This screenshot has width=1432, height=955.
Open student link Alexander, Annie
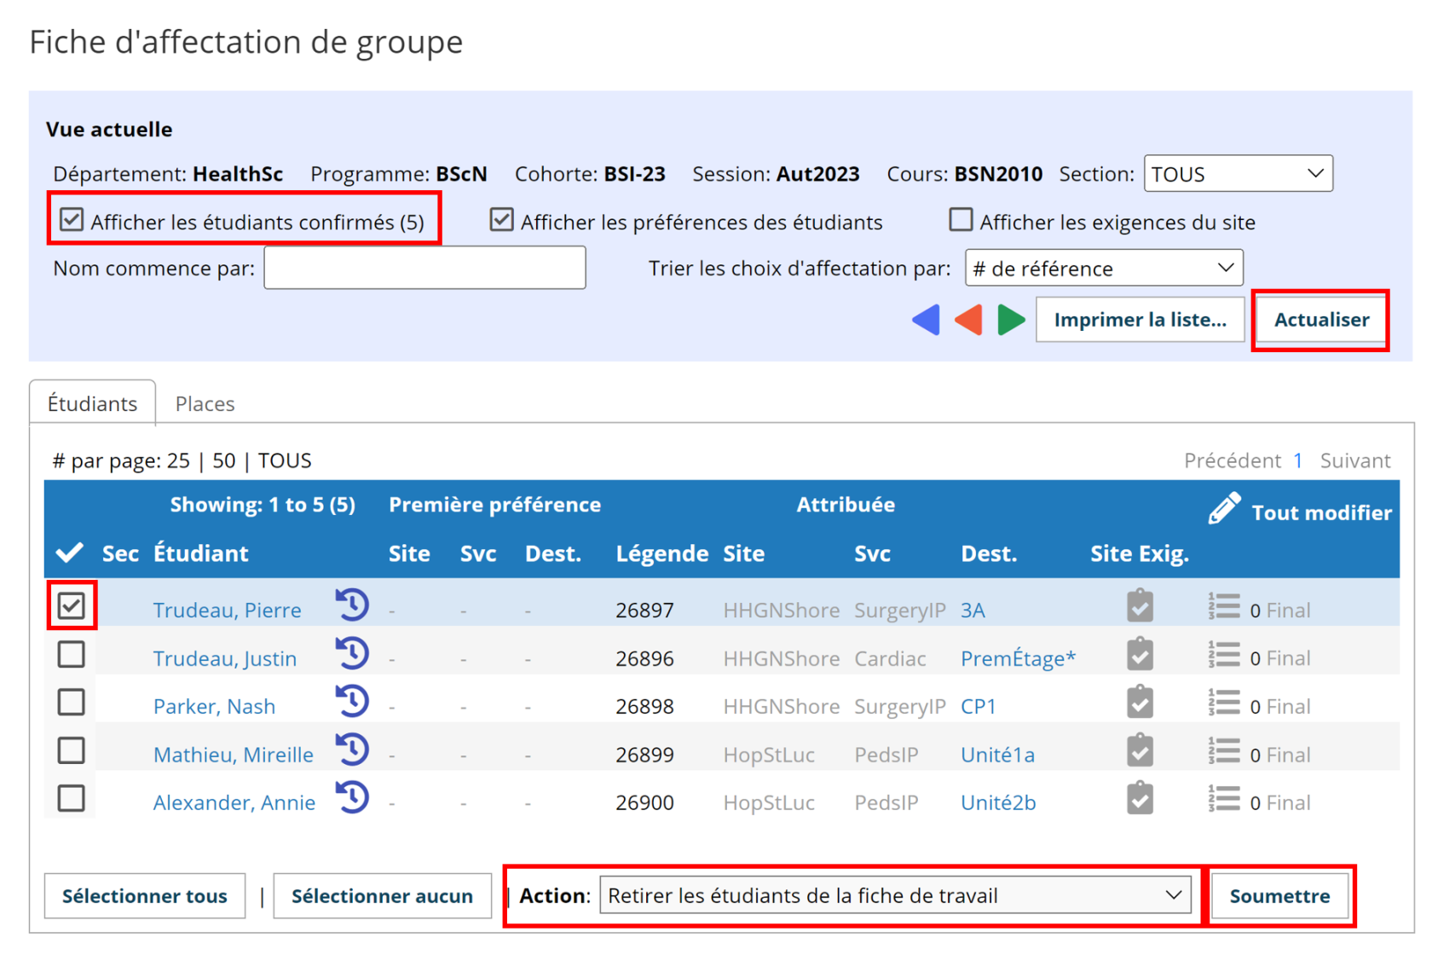tap(234, 802)
